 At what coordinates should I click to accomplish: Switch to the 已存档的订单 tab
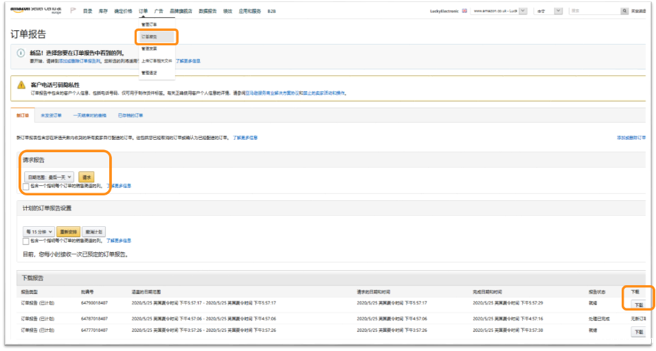pyautogui.click(x=131, y=115)
